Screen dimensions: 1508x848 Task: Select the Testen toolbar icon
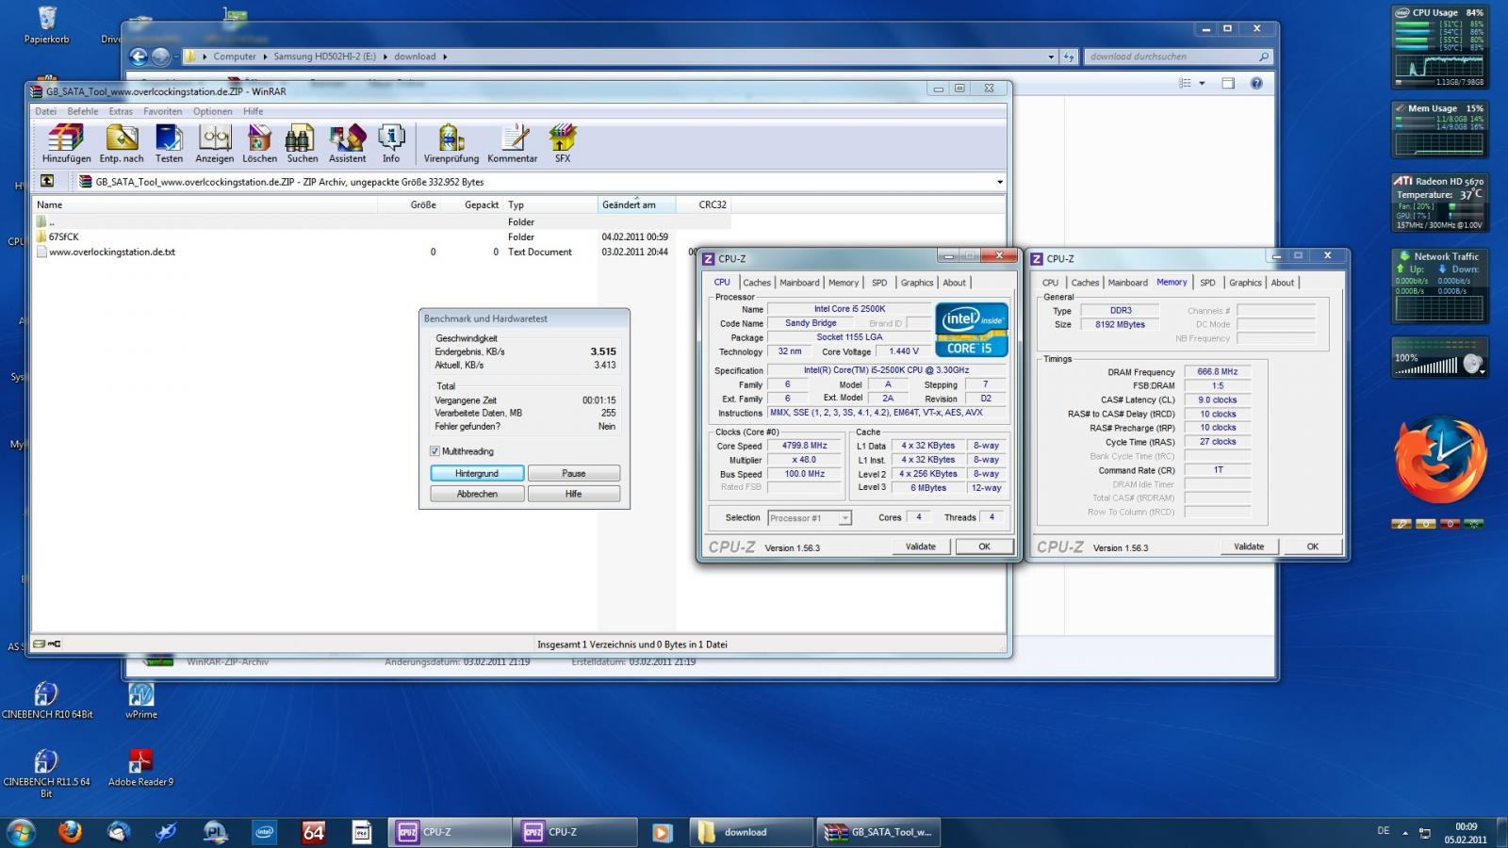coord(169,139)
